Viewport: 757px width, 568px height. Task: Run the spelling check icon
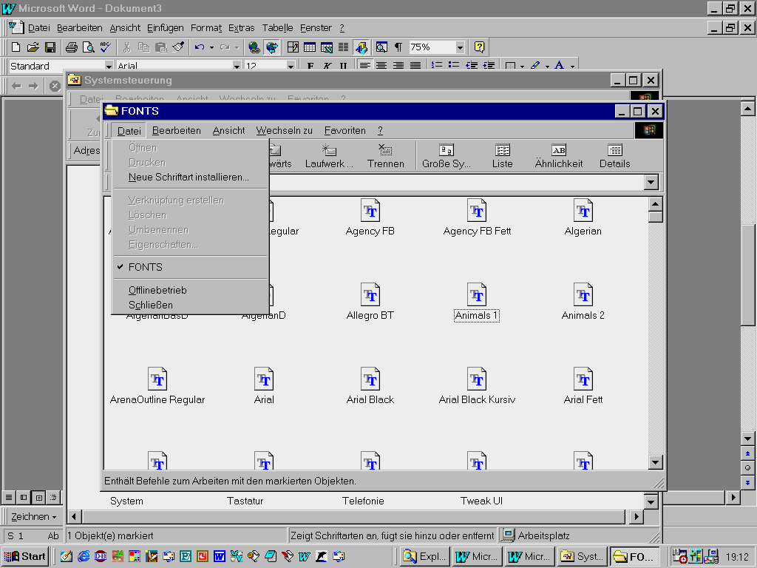coord(105,47)
